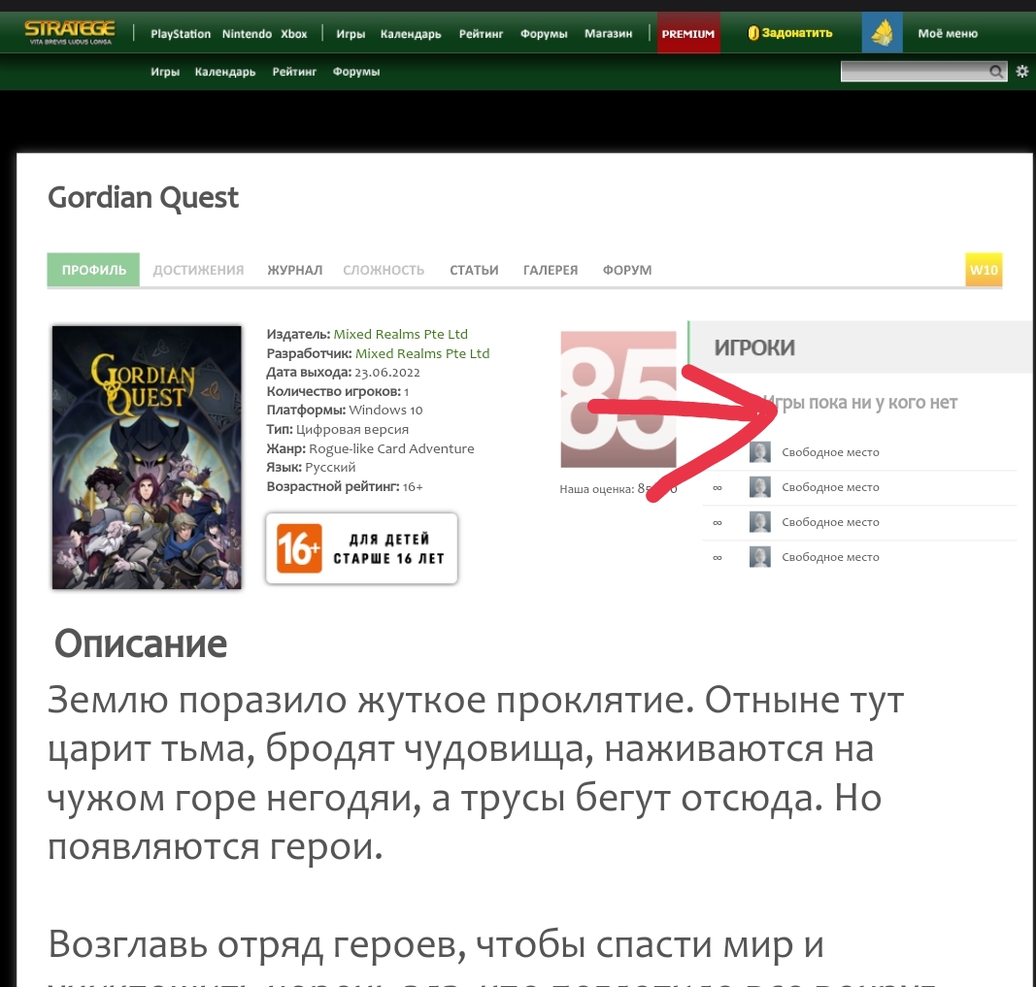Image resolution: width=1036 pixels, height=987 pixels.
Task: Click the orange 16+ age rating icon
Action: (x=299, y=548)
